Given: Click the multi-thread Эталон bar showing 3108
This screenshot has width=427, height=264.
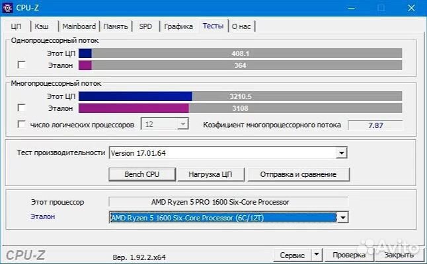Looking at the screenshot, I should click(240, 108).
